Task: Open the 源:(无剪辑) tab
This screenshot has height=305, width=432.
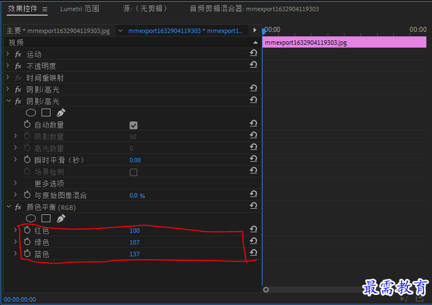Action: 145,9
